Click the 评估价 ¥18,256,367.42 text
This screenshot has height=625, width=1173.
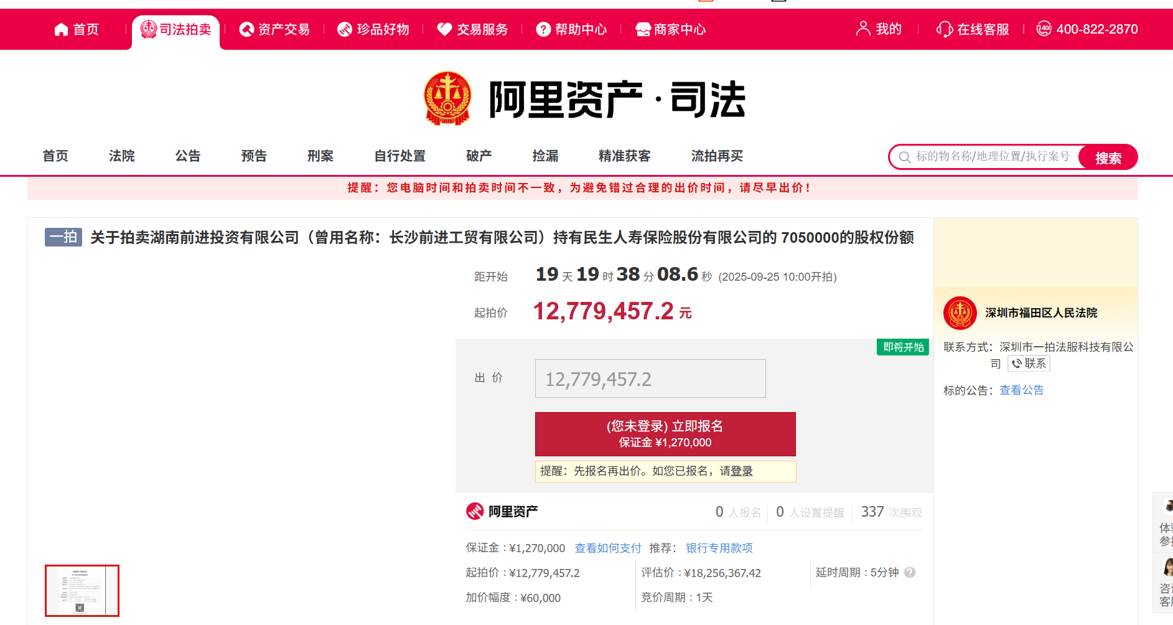pyautogui.click(x=701, y=573)
